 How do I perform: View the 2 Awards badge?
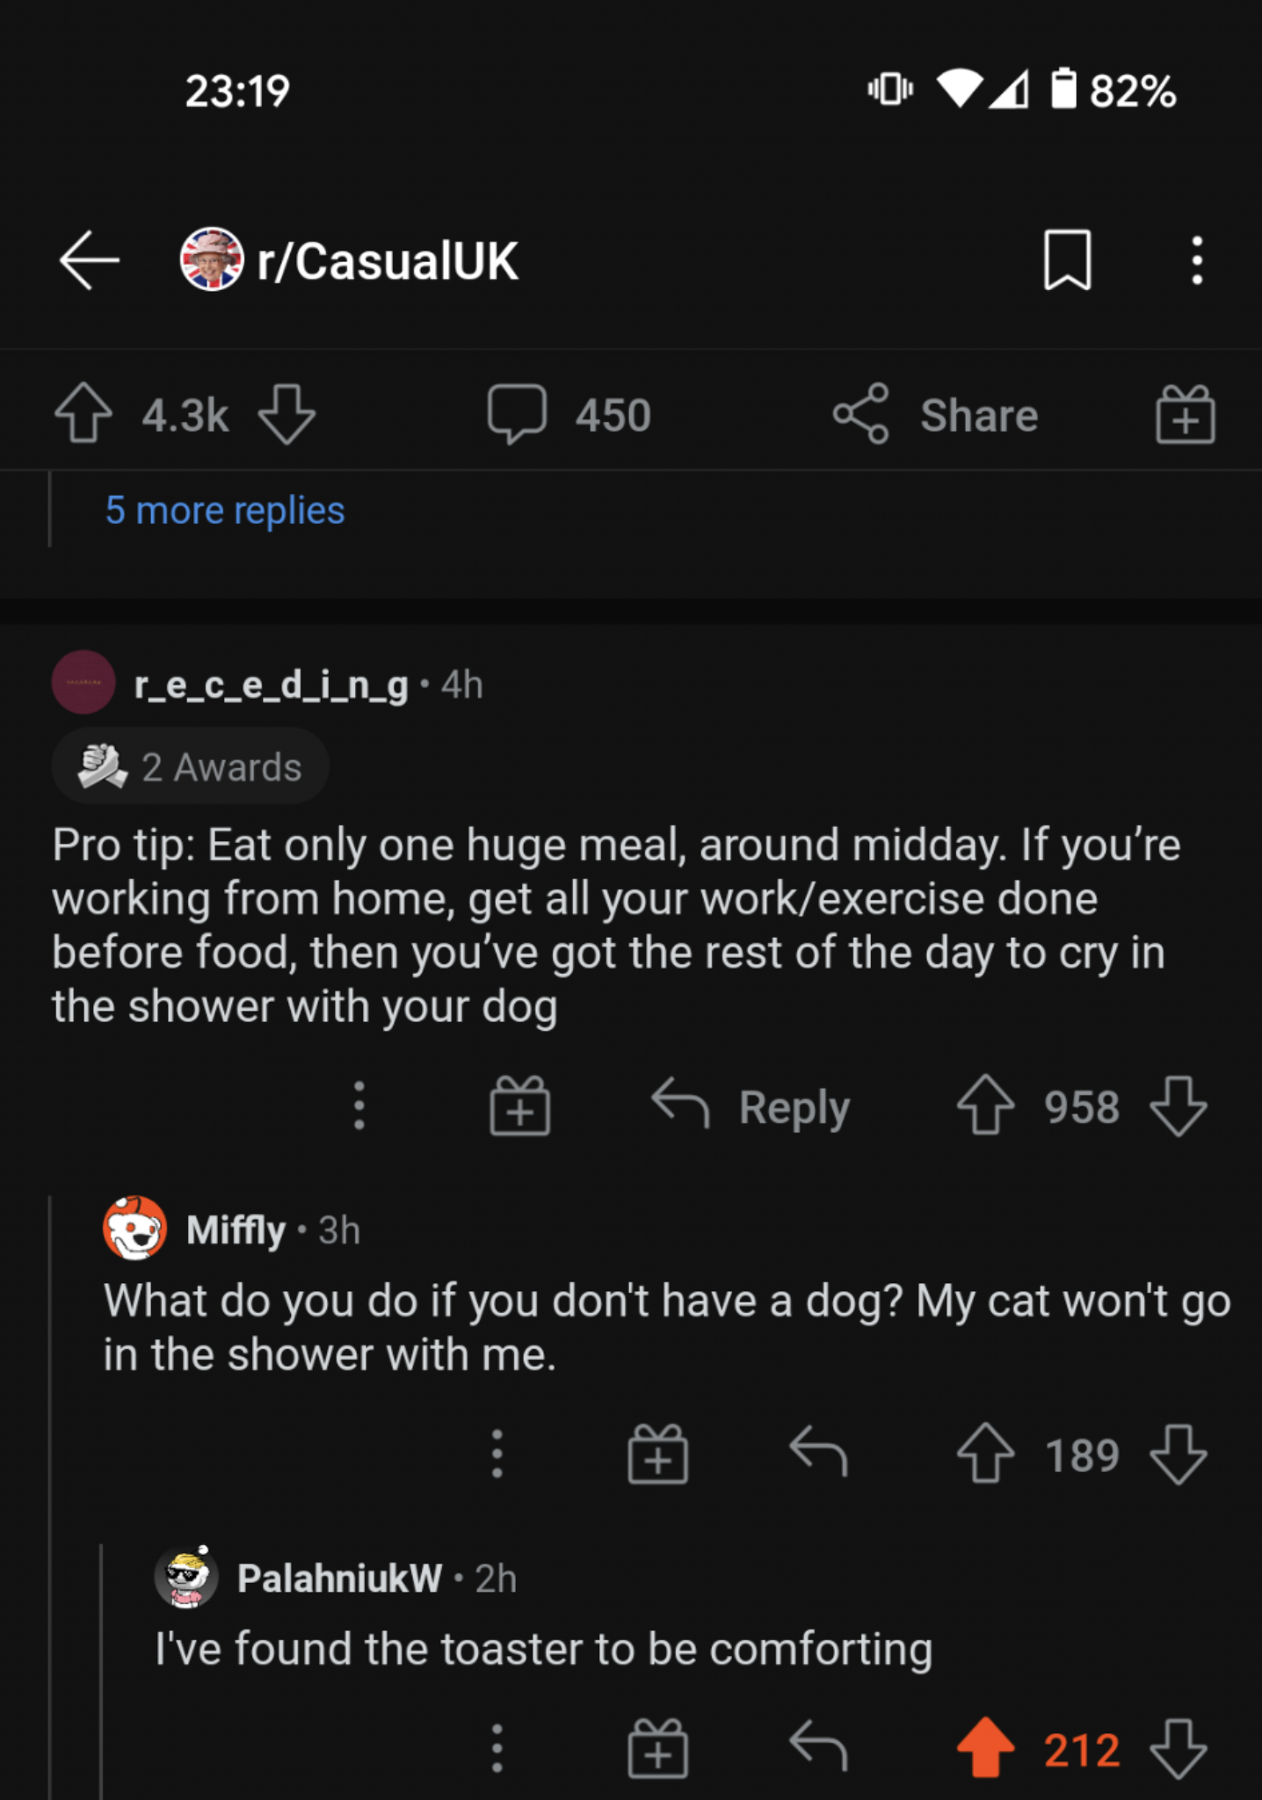[x=190, y=766]
